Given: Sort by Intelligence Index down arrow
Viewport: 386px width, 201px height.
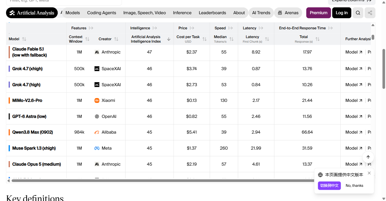Looking at the screenshot, I should pyautogui.click(x=169, y=39).
